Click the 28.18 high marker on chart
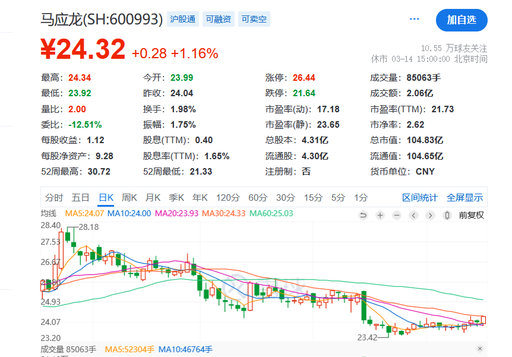This screenshot has width=512, height=357. point(89,227)
